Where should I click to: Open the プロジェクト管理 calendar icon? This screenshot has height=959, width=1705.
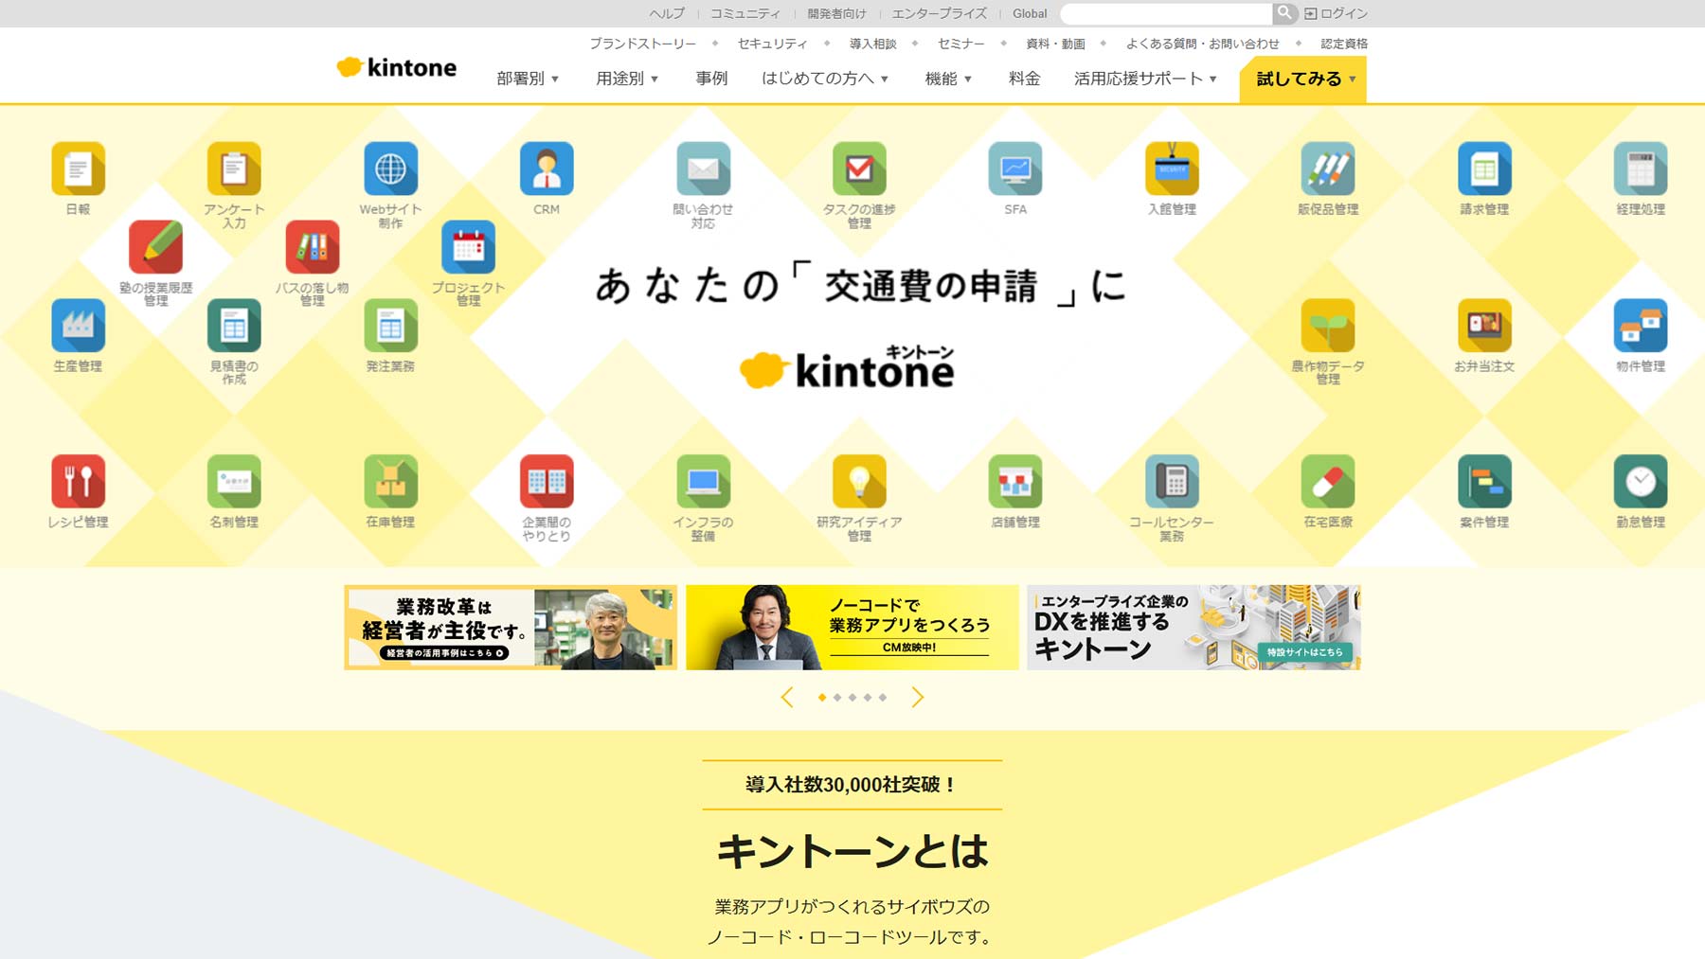click(x=468, y=247)
